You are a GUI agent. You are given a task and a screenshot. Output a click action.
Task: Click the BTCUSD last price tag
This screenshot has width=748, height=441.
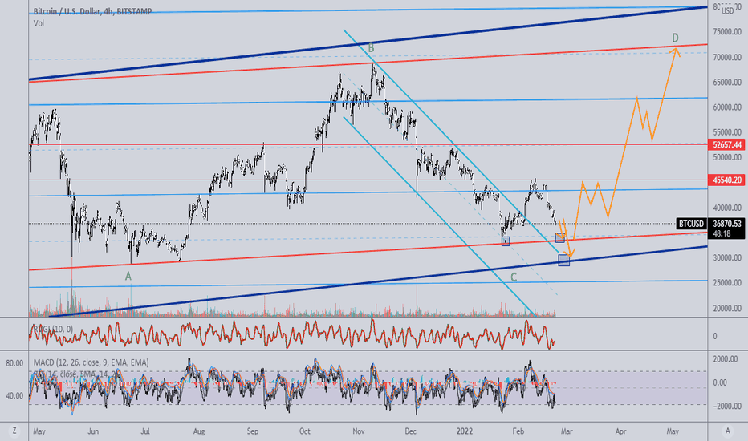point(692,224)
